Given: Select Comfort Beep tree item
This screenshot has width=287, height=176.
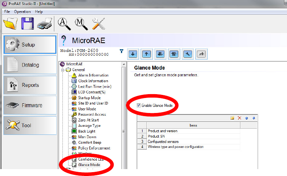Looking at the screenshot, I should click(90, 143).
